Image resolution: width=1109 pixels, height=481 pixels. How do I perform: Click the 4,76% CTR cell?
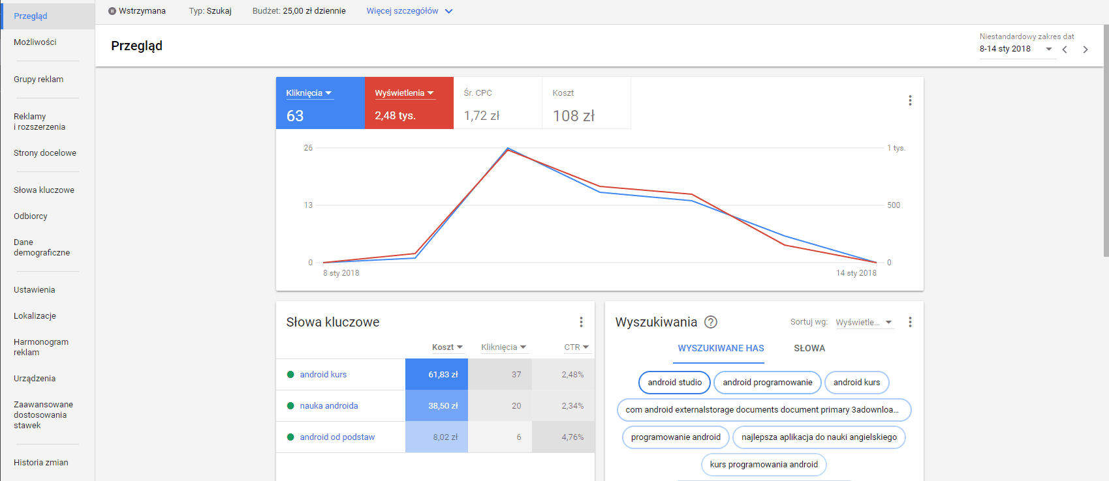(563, 437)
